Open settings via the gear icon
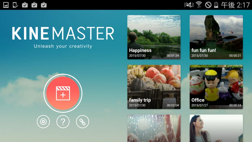 tap(43, 122)
